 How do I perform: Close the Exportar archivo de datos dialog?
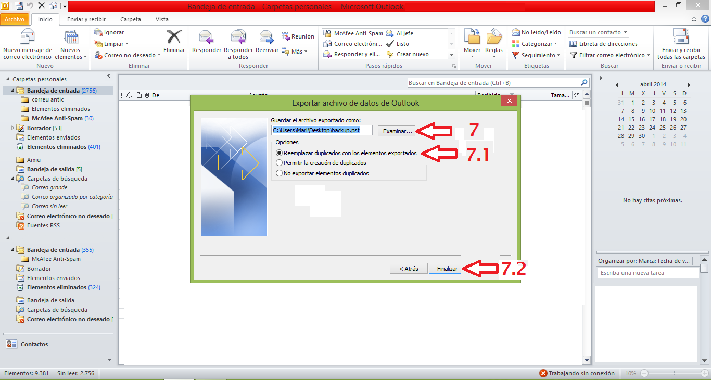[x=509, y=102]
